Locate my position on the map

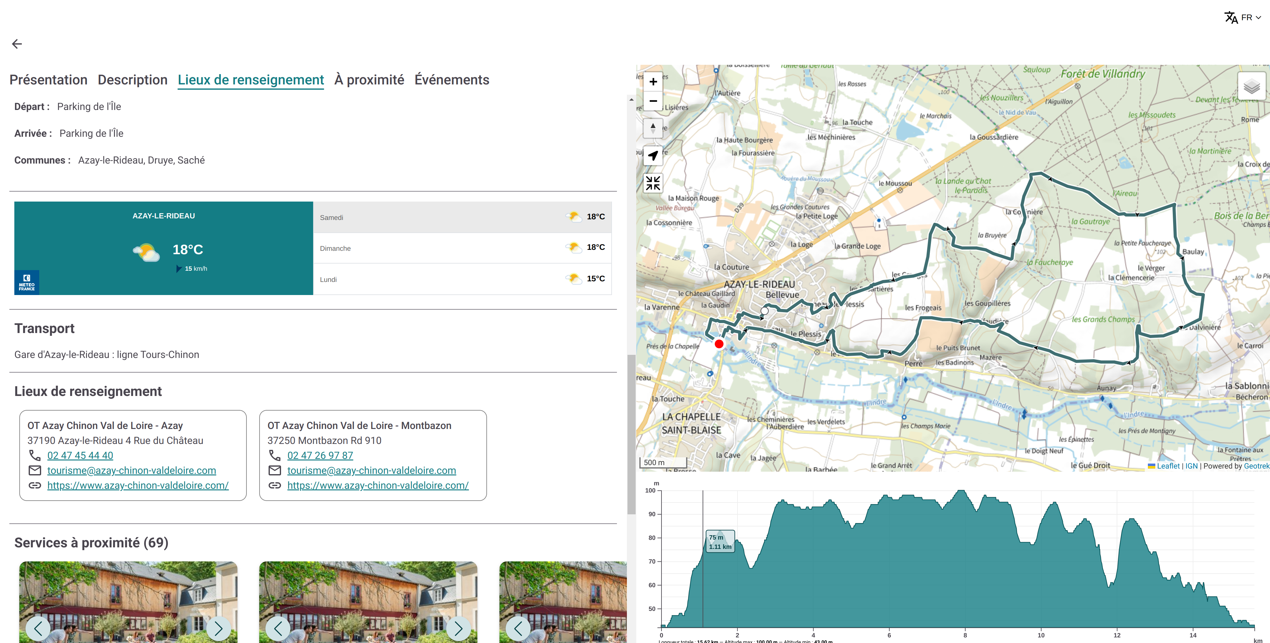click(653, 156)
